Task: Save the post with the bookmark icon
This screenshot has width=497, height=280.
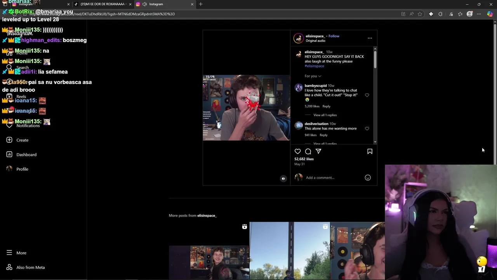Action: pyautogui.click(x=370, y=151)
